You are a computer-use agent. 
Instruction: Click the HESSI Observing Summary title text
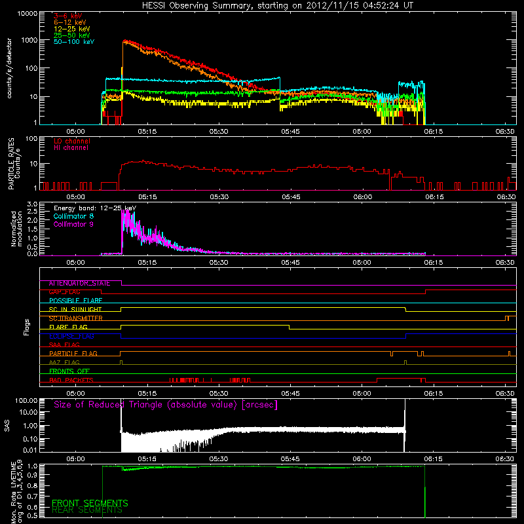[x=278, y=6]
